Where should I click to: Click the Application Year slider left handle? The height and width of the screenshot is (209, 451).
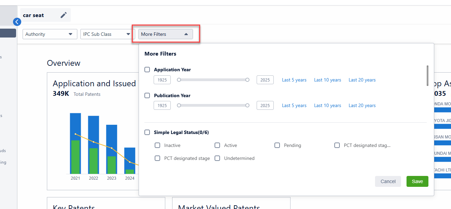pos(179,80)
